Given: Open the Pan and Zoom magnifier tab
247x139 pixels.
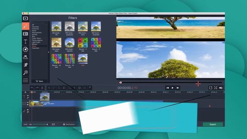Looking at the screenshot, I should click(x=25, y=73).
